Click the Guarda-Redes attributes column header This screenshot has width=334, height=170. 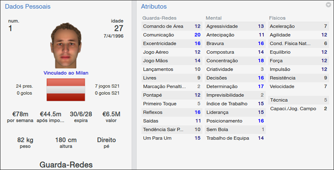click(x=159, y=18)
